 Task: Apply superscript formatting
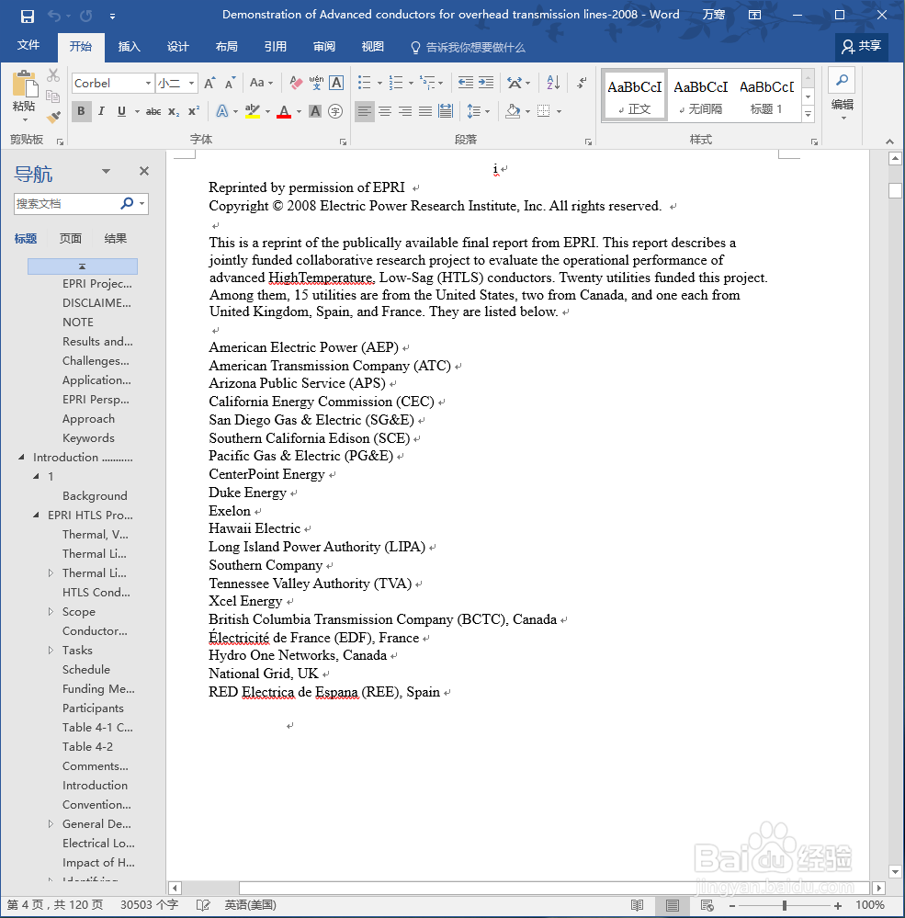[x=194, y=111]
